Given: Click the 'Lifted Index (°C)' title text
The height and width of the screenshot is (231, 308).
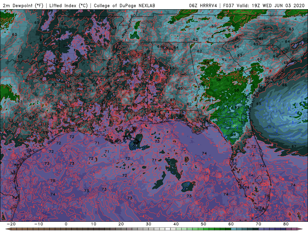Looking at the screenshot, I should [69, 5].
